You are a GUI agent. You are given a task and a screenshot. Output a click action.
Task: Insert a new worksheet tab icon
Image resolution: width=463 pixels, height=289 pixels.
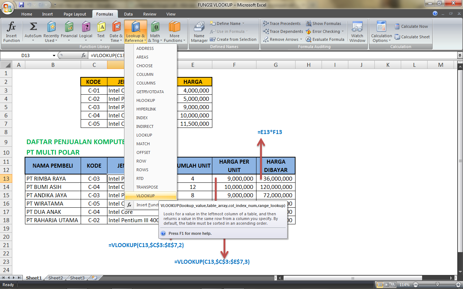coord(95,278)
